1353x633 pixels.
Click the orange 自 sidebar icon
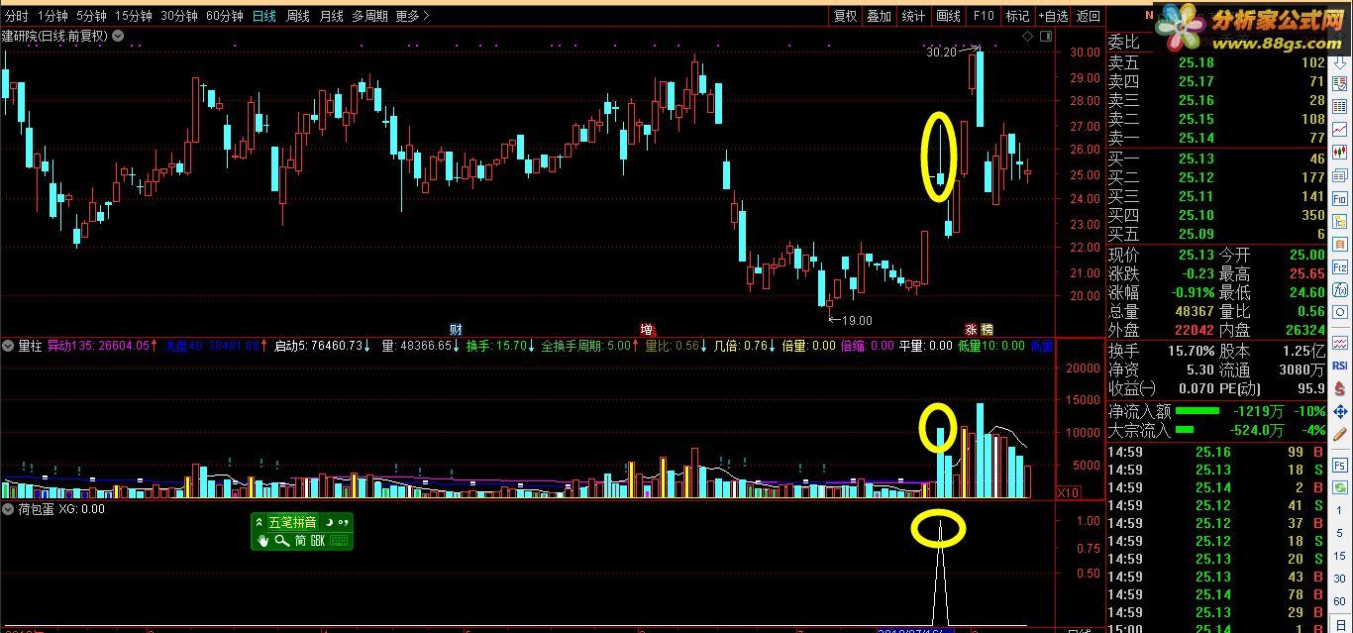pos(1340,244)
